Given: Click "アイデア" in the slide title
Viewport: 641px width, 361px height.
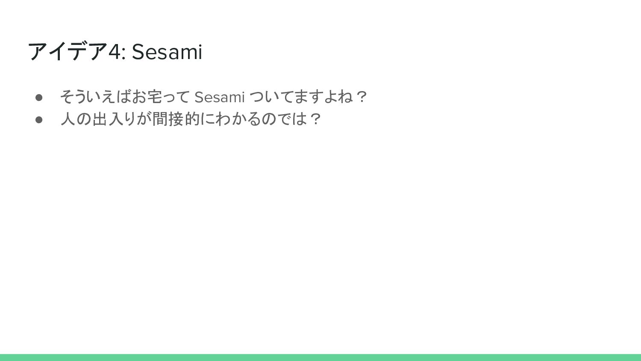Looking at the screenshot, I should click(x=68, y=52).
